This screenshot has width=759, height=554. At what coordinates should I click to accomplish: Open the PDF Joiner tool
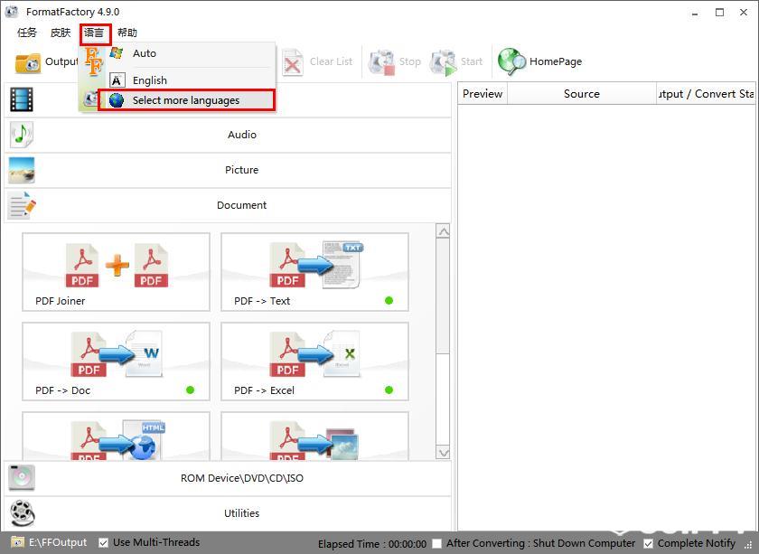tap(117, 272)
